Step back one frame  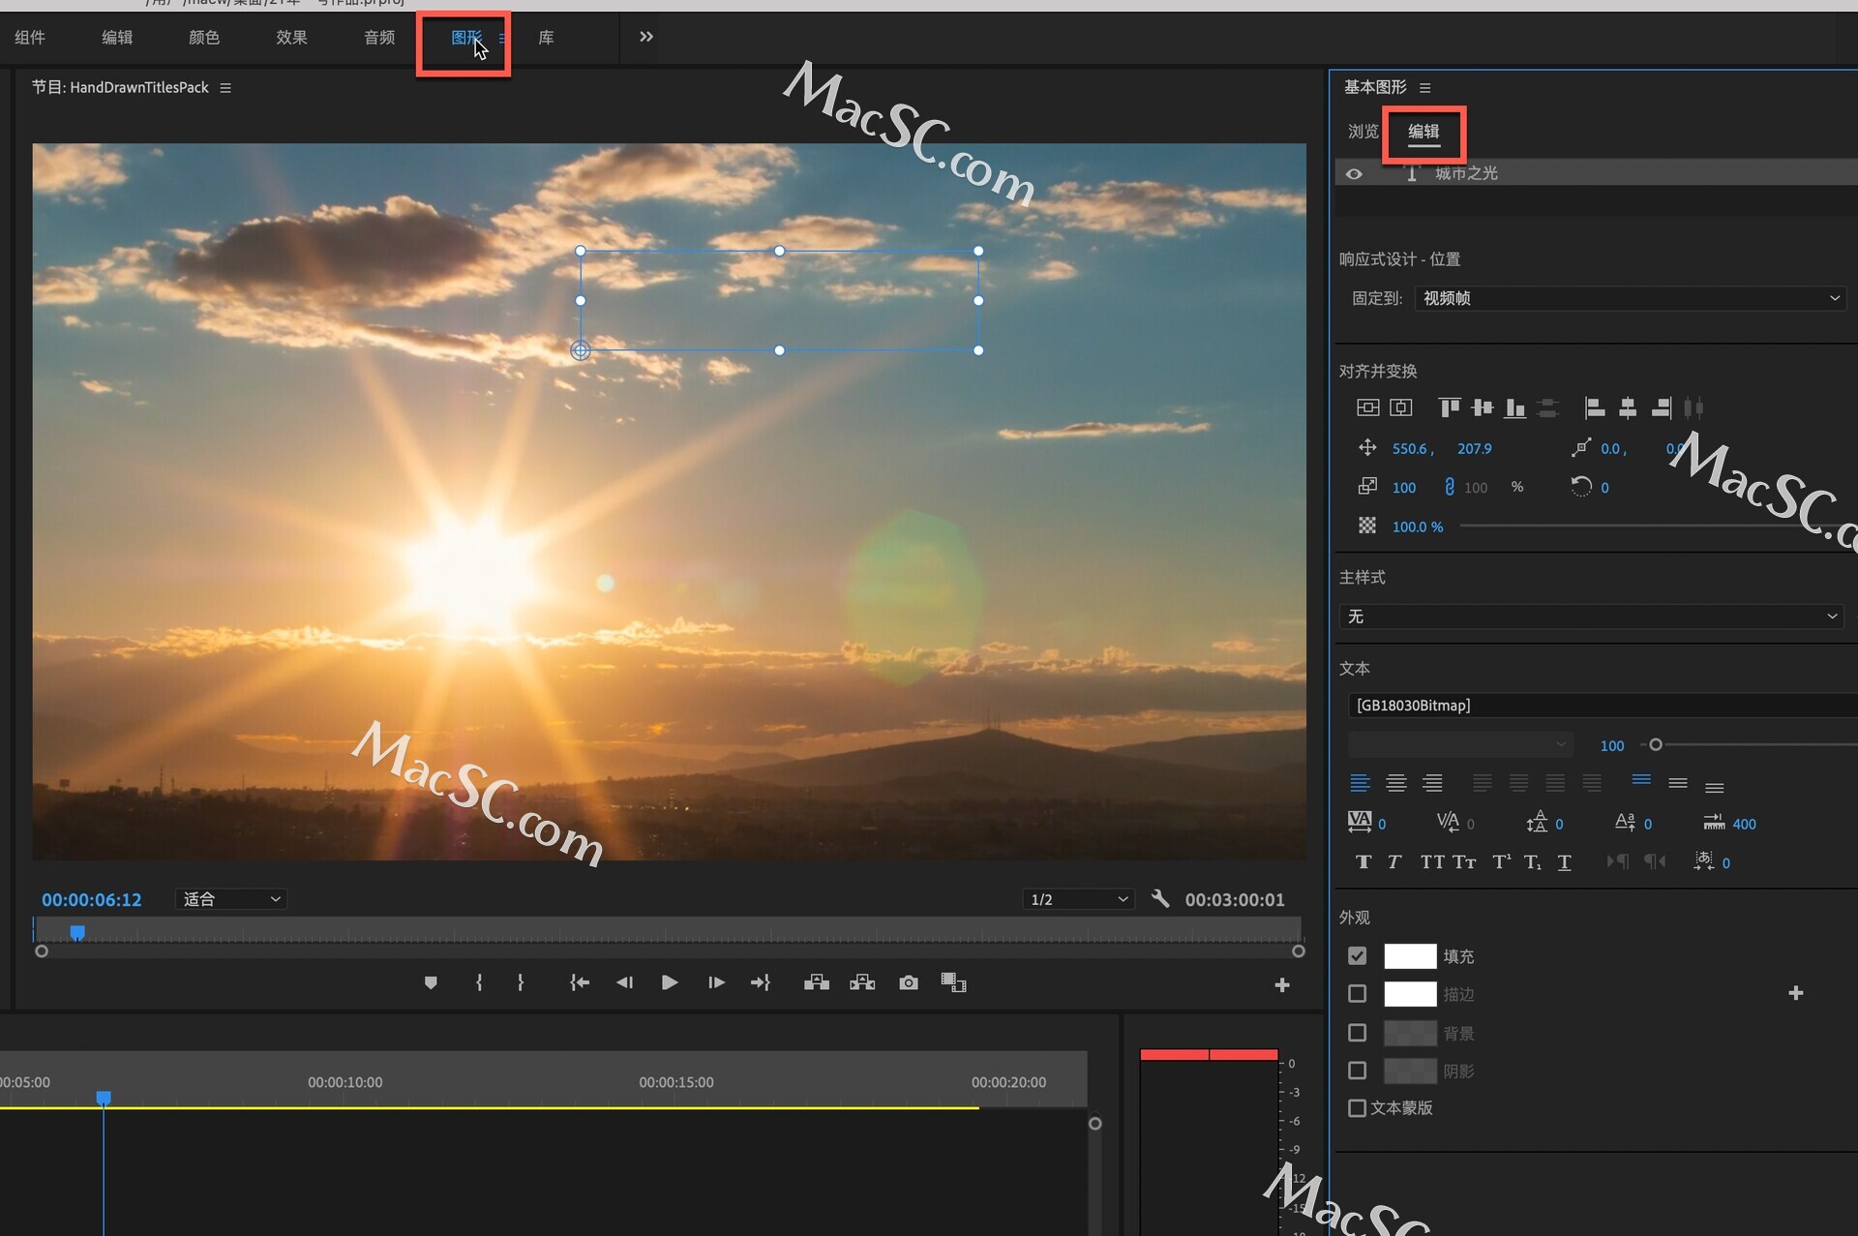(x=624, y=982)
